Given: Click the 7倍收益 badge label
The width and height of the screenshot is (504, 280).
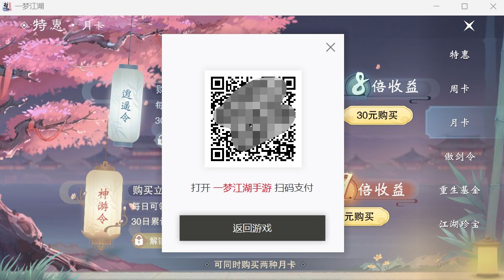Looking at the screenshot, I should click(381, 190).
